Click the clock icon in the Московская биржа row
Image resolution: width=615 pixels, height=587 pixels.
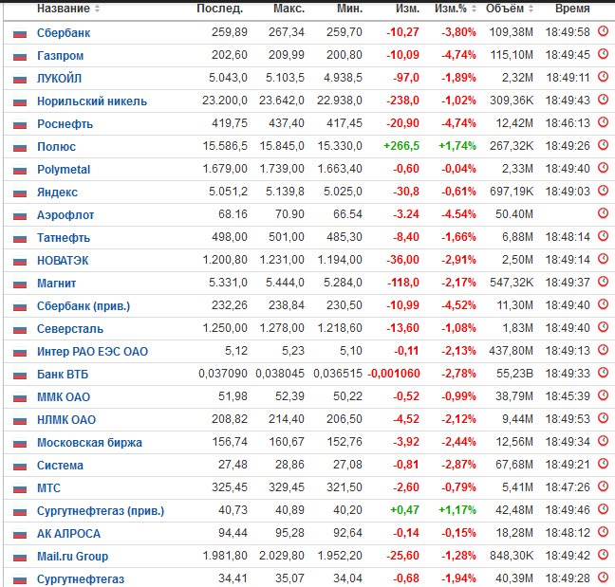coord(604,440)
